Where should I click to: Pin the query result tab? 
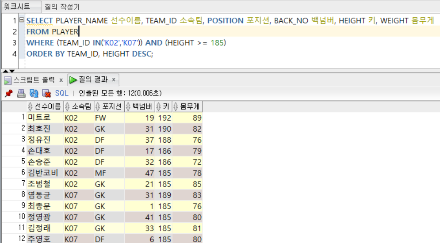(9, 93)
